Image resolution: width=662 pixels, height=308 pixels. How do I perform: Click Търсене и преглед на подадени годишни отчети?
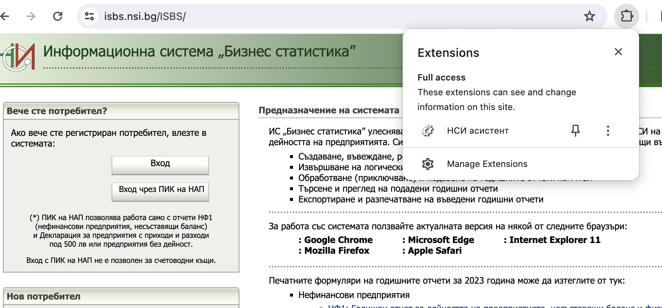click(x=398, y=189)
